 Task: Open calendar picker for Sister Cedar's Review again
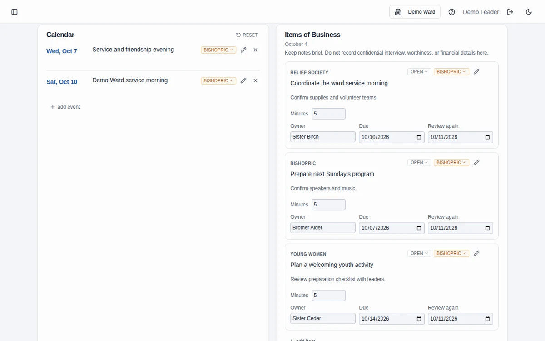(x=487, y=319)
